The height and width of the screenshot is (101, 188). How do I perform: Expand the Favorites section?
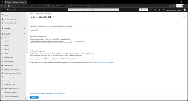point(24,28)
